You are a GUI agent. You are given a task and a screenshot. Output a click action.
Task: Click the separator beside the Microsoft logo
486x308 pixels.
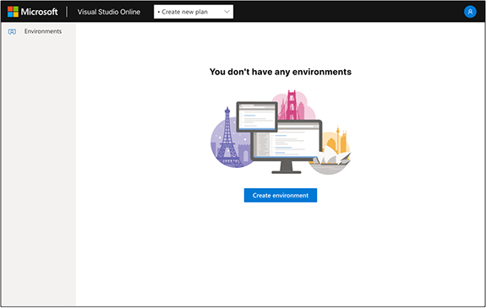click(x=67, y=12)
